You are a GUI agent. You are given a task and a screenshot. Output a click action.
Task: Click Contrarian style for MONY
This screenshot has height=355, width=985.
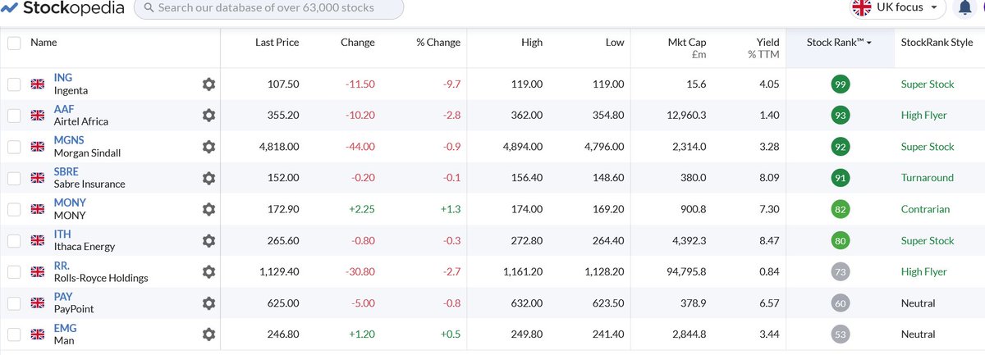pos(925,209)
